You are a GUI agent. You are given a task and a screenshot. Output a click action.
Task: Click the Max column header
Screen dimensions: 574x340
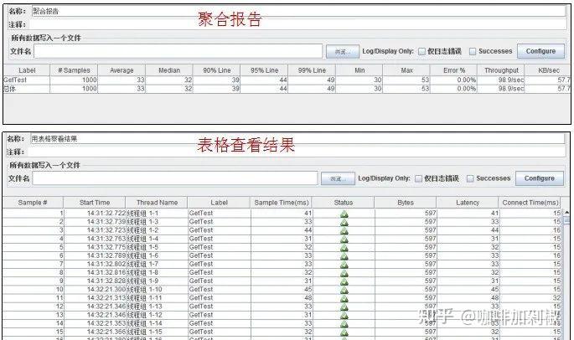click(406, 70)
